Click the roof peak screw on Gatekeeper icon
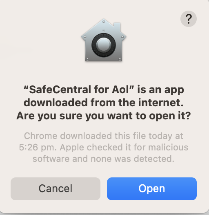Viewport: 209px width, 215px height. tap(104, 22)
